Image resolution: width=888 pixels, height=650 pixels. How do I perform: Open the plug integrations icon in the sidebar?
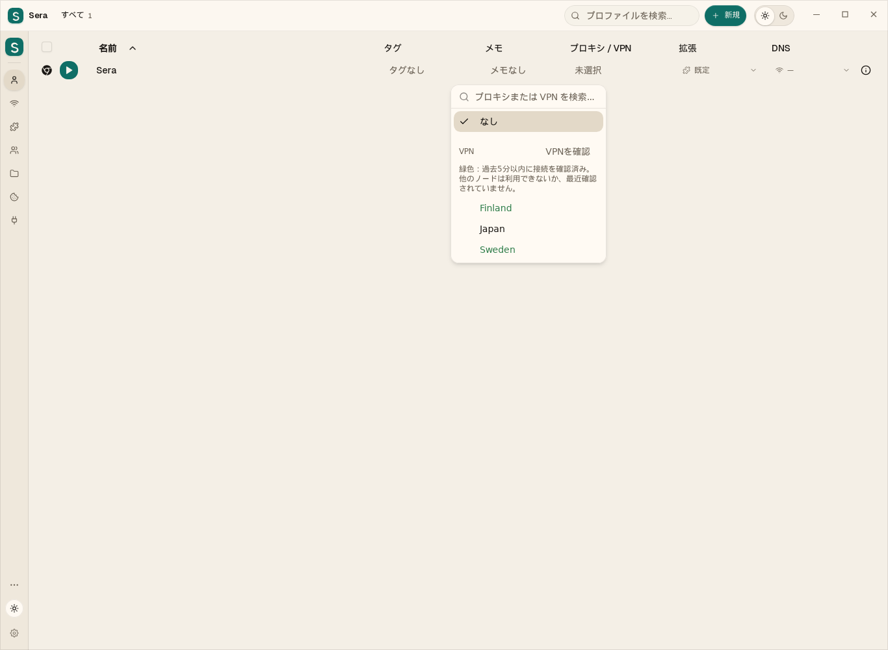[14, 220]
